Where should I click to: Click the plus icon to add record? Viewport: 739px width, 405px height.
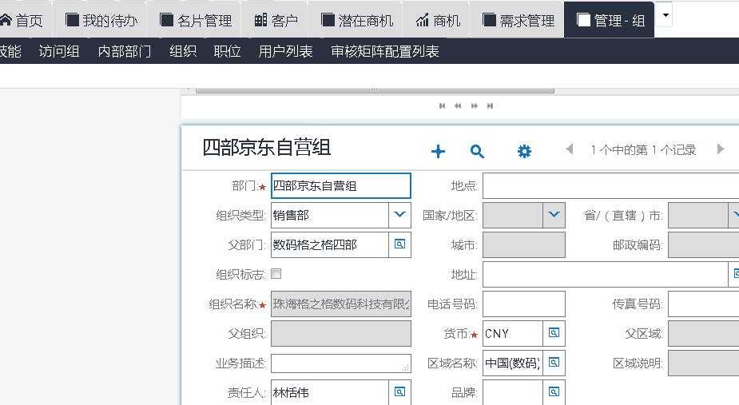438,151
